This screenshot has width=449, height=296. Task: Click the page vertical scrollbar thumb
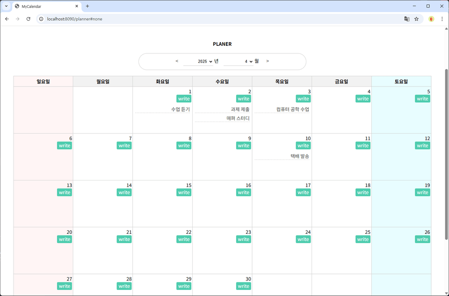[x=446, y=154]
